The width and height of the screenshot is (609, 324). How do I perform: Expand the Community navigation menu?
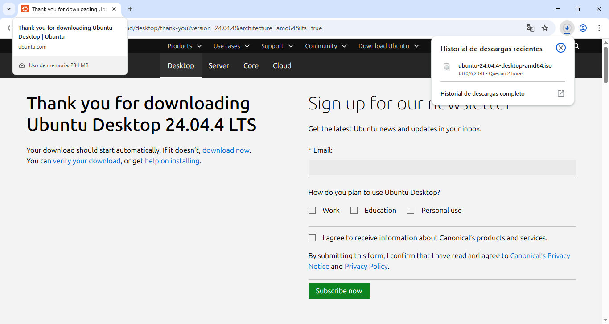click(326, 46)
